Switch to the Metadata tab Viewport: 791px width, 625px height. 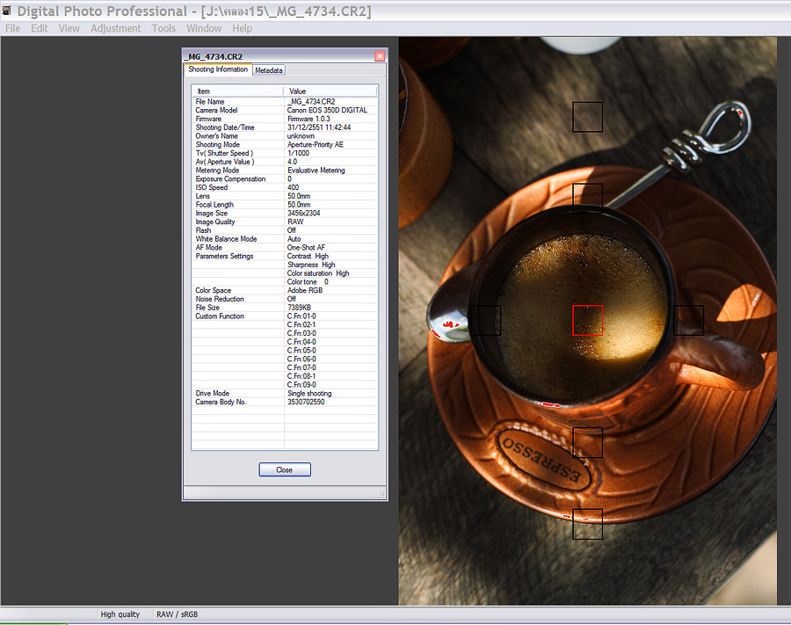(x=269, y=70)
